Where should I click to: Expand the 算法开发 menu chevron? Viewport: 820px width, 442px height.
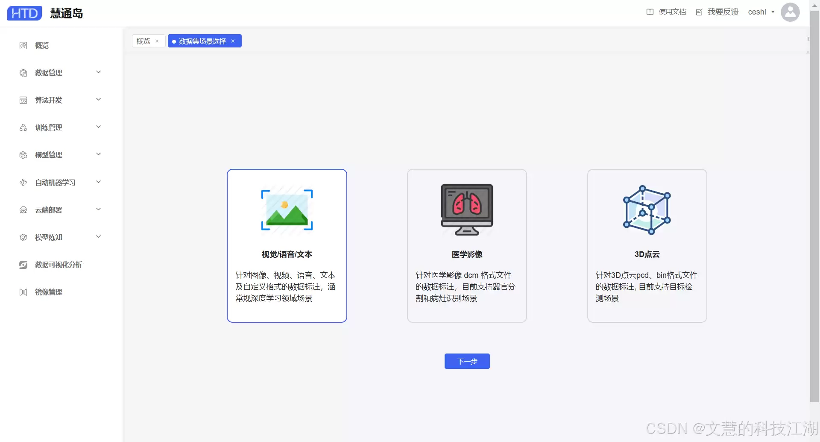point(99,100)
